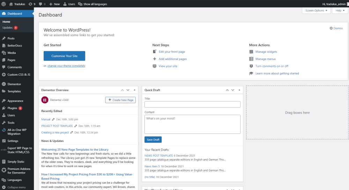Click the plus New icon in admin bar

coord(51,4)
